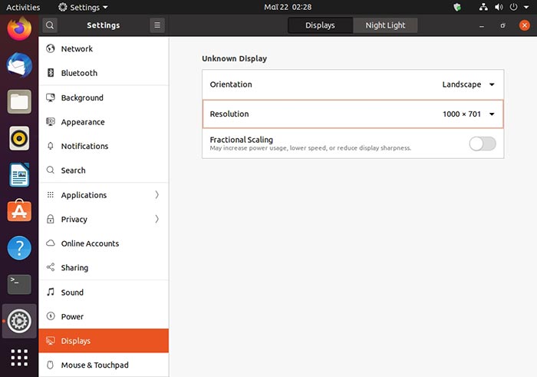Click the Online Accounts cloud icon
The width and height of the screenshot is (537, 377).
click(51, 243)
